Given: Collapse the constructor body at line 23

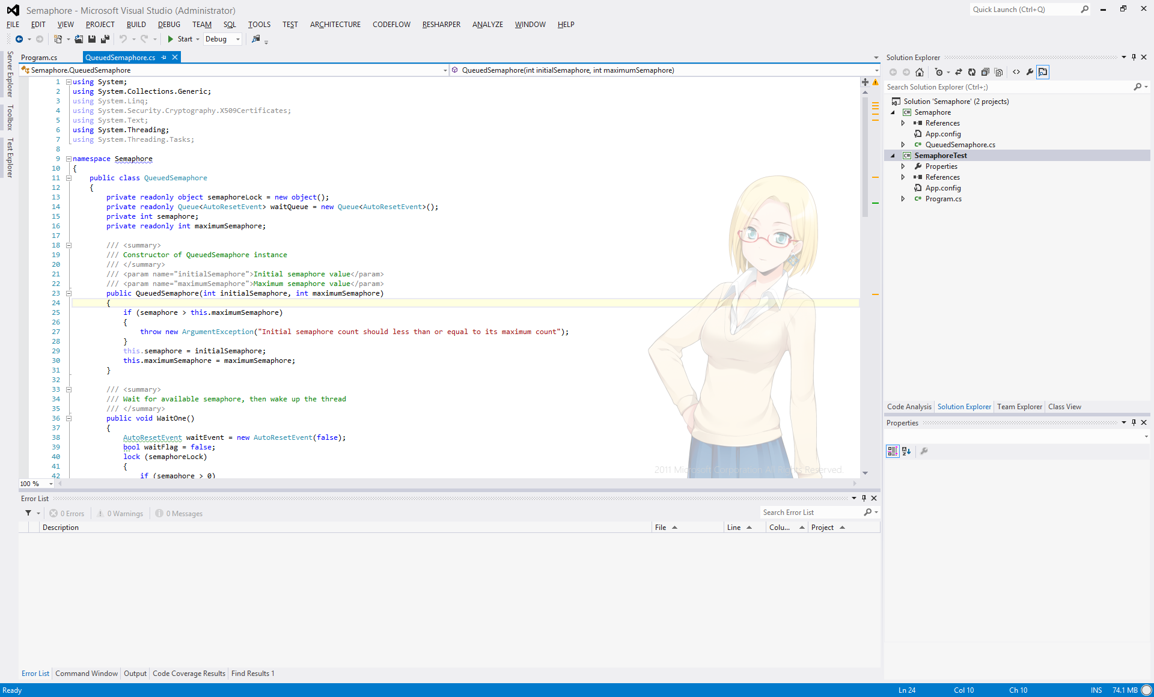Looking at the screenshot, I should 69,293.
